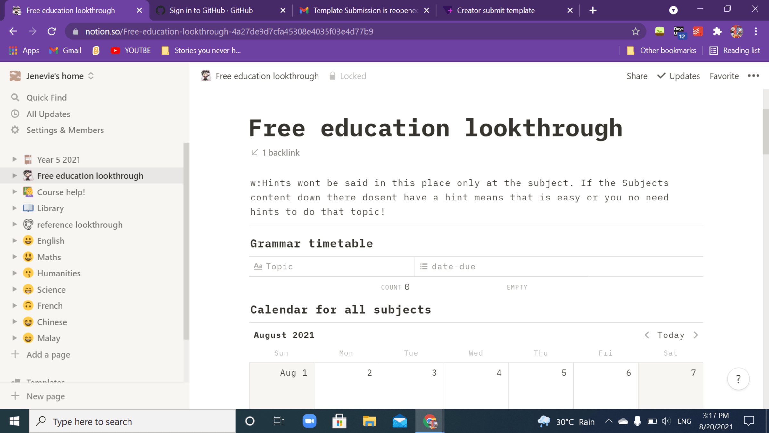The height and width of the screenshot is (433, 769).
Task: Click the Share button
Action: (x=636, y=76)
